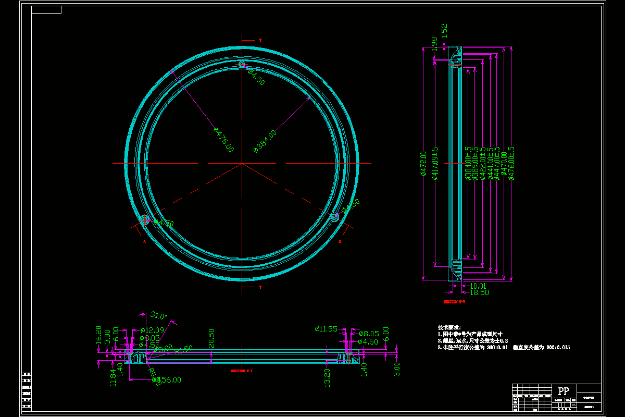Click the 10.01 dimension below side section
The image size is (625, 417).
click(478, 286)
